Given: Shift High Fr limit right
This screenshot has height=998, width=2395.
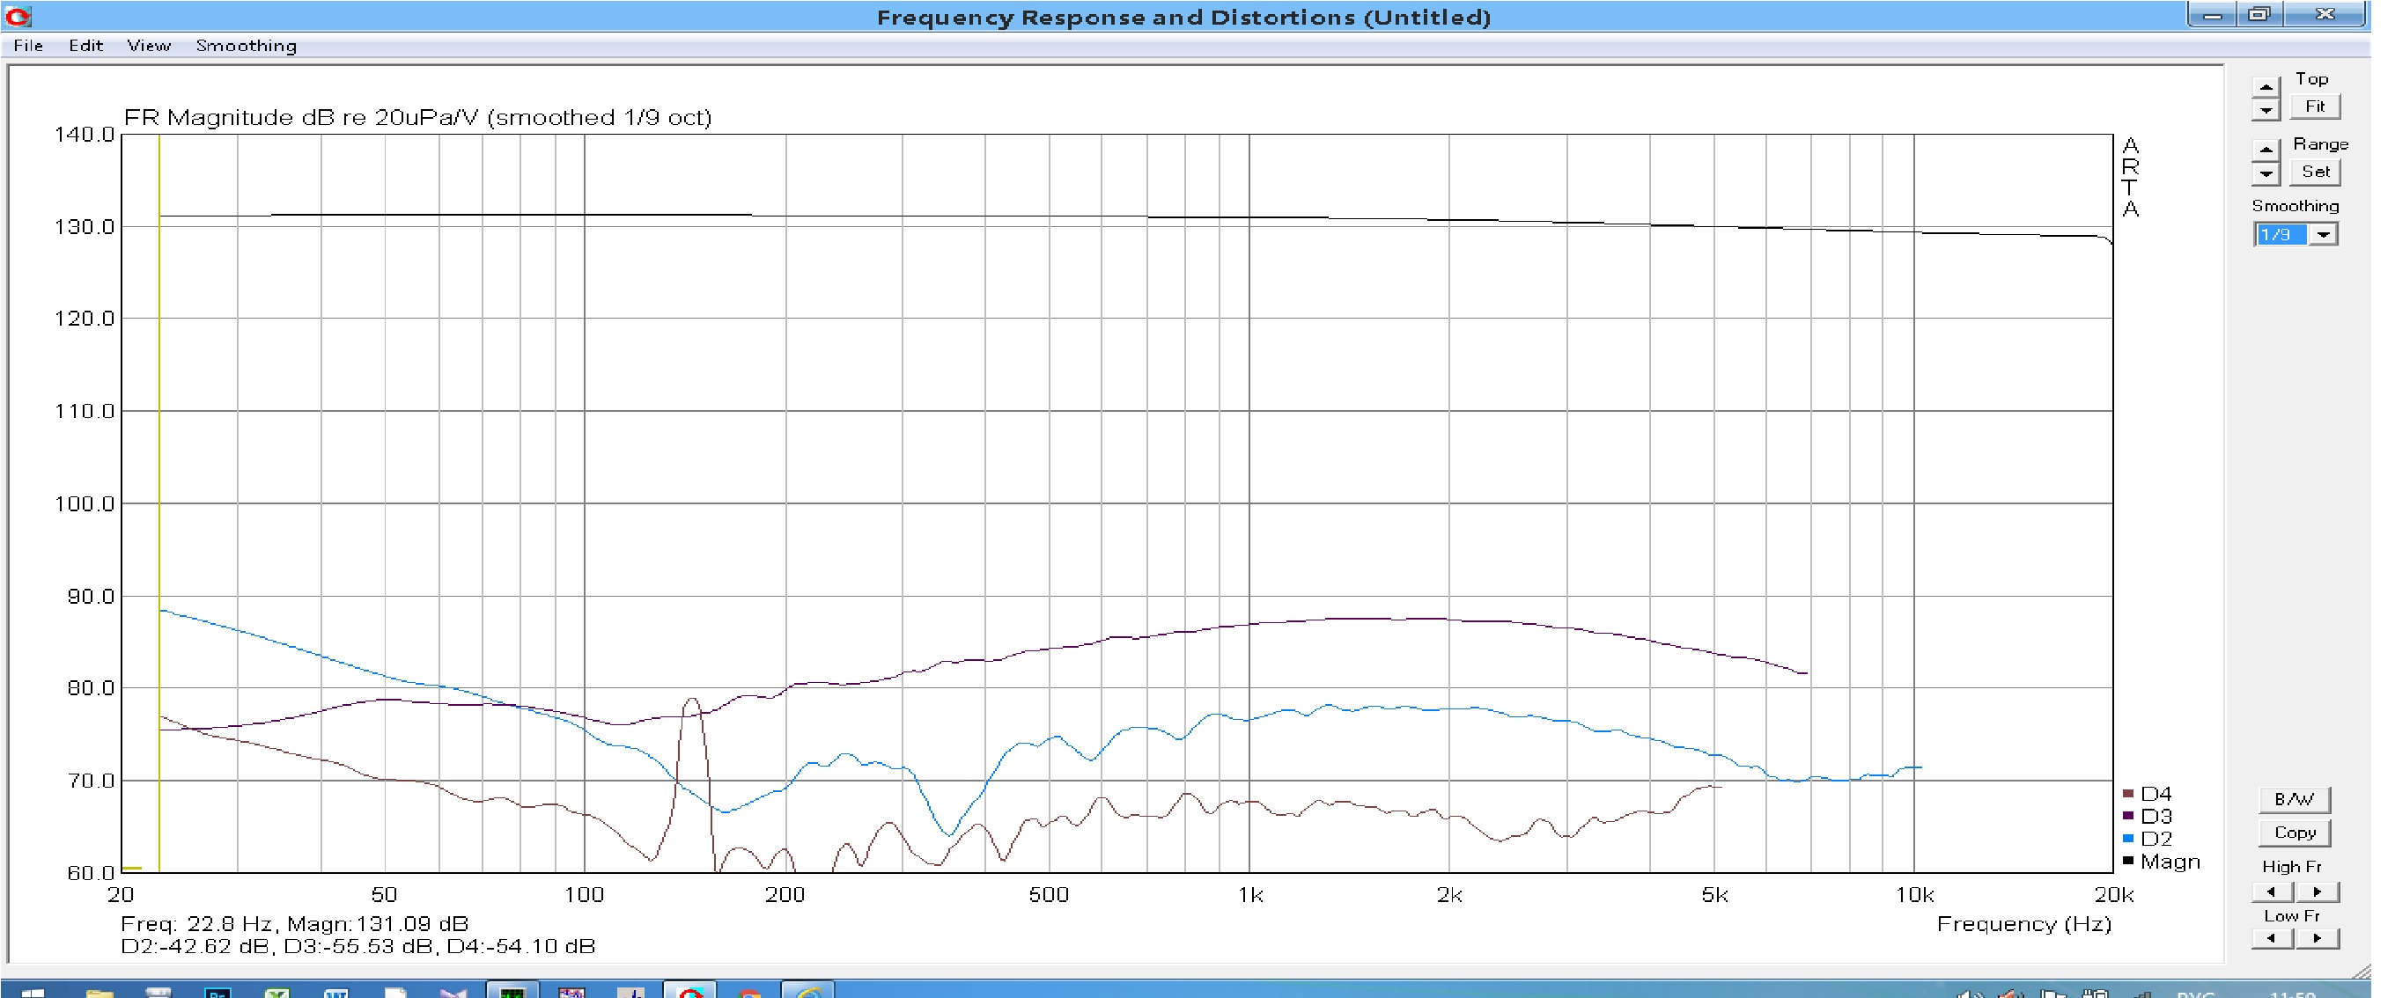Looking at the screenshot, I should (x=2318, y=892).
